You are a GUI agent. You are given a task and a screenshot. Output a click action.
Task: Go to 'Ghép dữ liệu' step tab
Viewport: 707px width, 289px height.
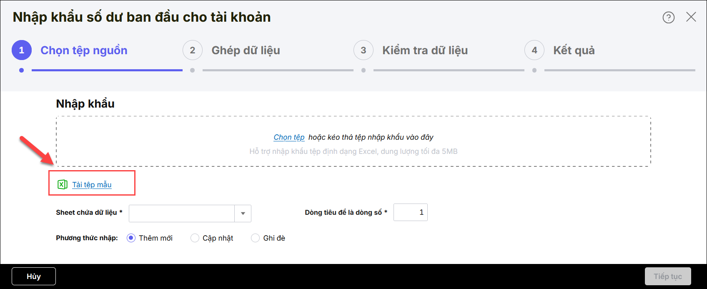coord(246,50)
